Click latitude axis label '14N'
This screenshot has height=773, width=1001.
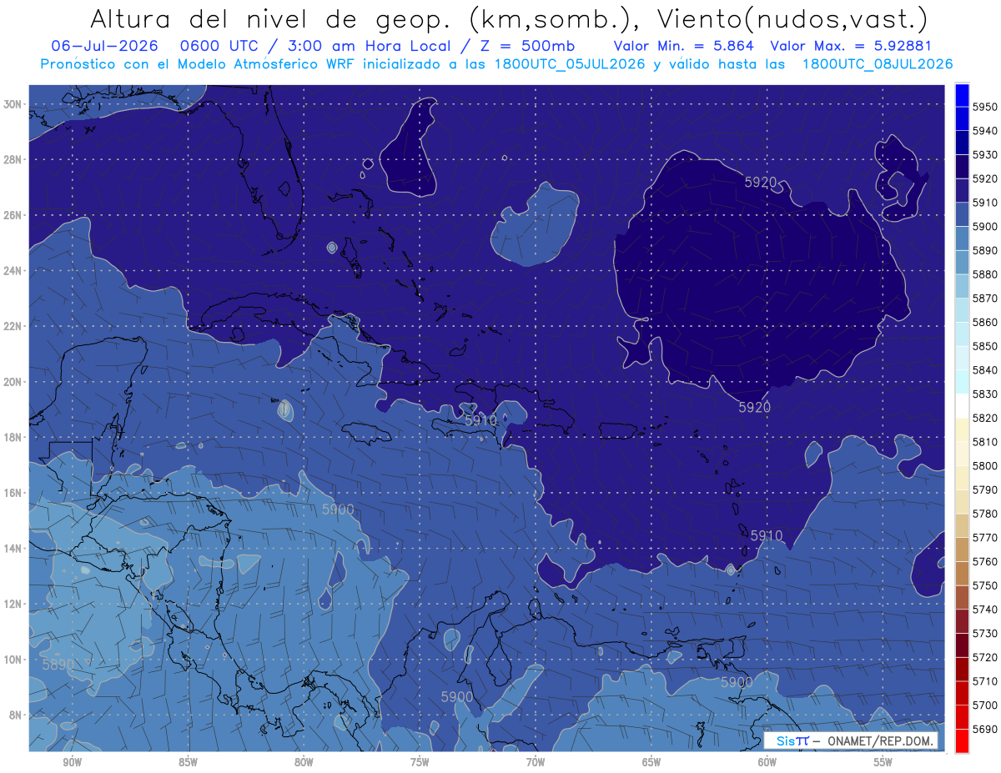(x=12, y=549)
